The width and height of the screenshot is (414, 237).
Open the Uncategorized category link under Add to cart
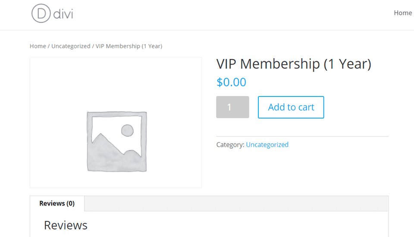click(x=267, y=145)
